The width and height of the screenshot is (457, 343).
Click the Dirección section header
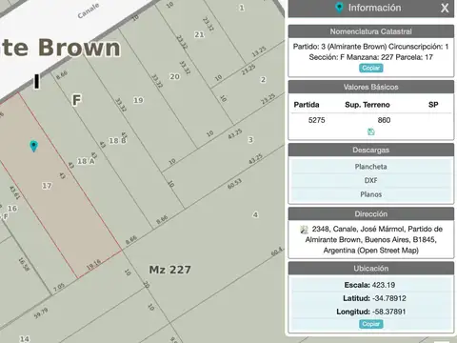coord(371,213)
